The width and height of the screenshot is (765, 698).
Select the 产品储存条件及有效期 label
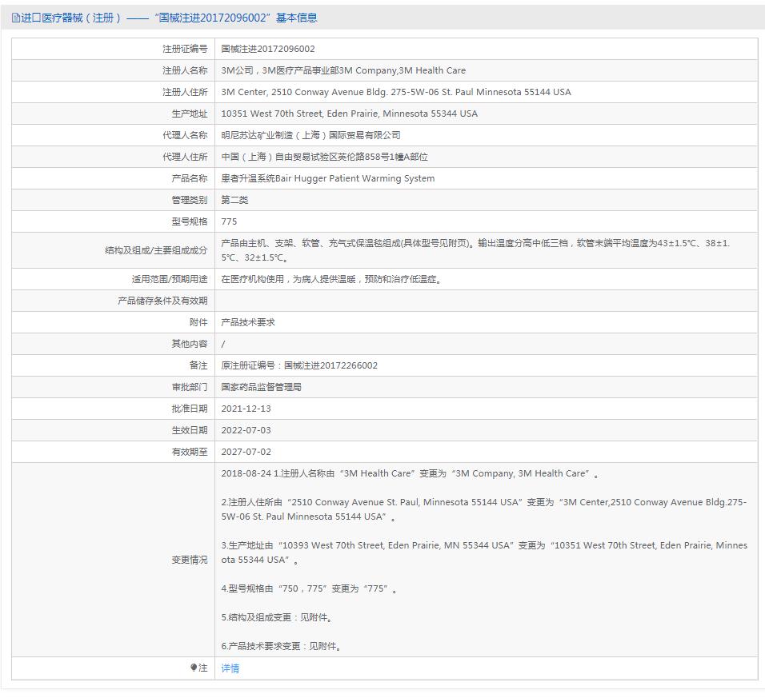[162, 301]
